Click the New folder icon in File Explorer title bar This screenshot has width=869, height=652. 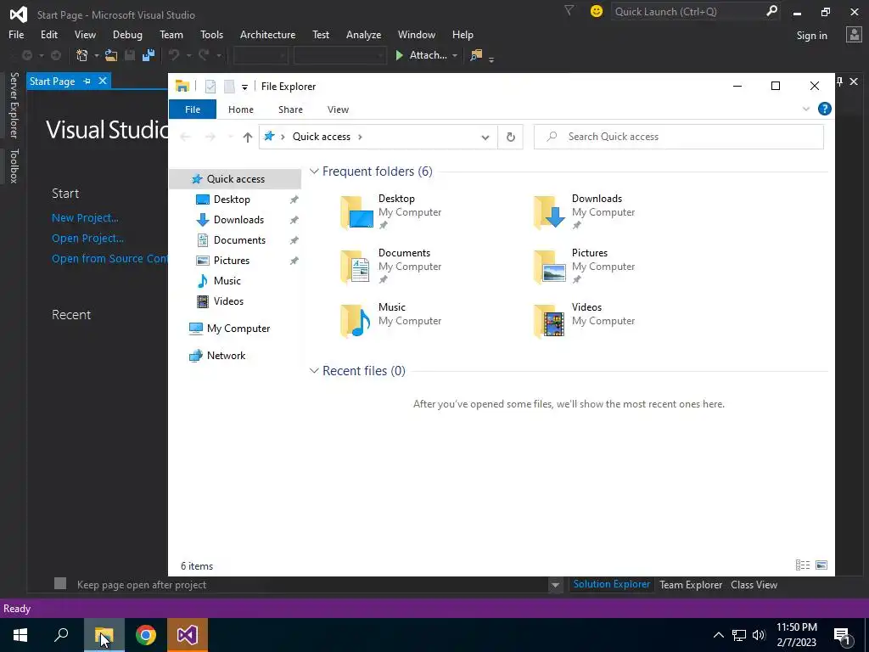pyautogui.click(x=229, y=87)
